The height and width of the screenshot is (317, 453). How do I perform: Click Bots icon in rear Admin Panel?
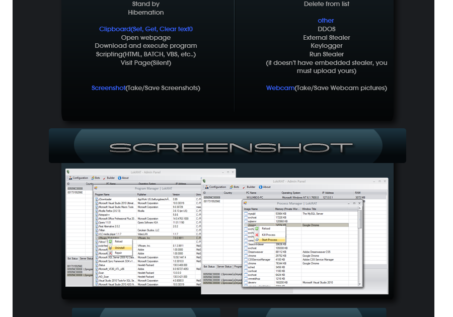93,178
